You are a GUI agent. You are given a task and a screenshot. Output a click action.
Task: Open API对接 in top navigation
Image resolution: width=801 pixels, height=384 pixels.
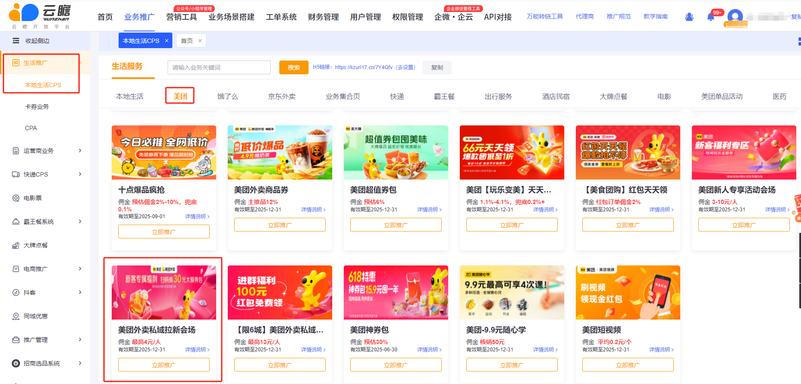point(498,17)
